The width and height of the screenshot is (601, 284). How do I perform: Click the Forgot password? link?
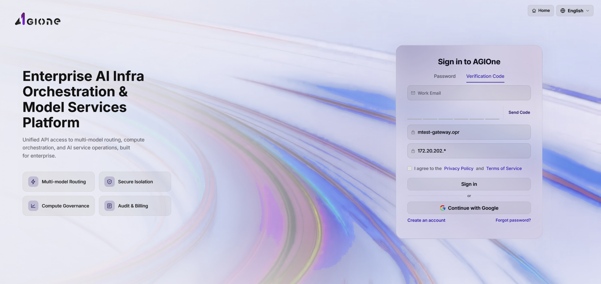(x=513, y=220)
